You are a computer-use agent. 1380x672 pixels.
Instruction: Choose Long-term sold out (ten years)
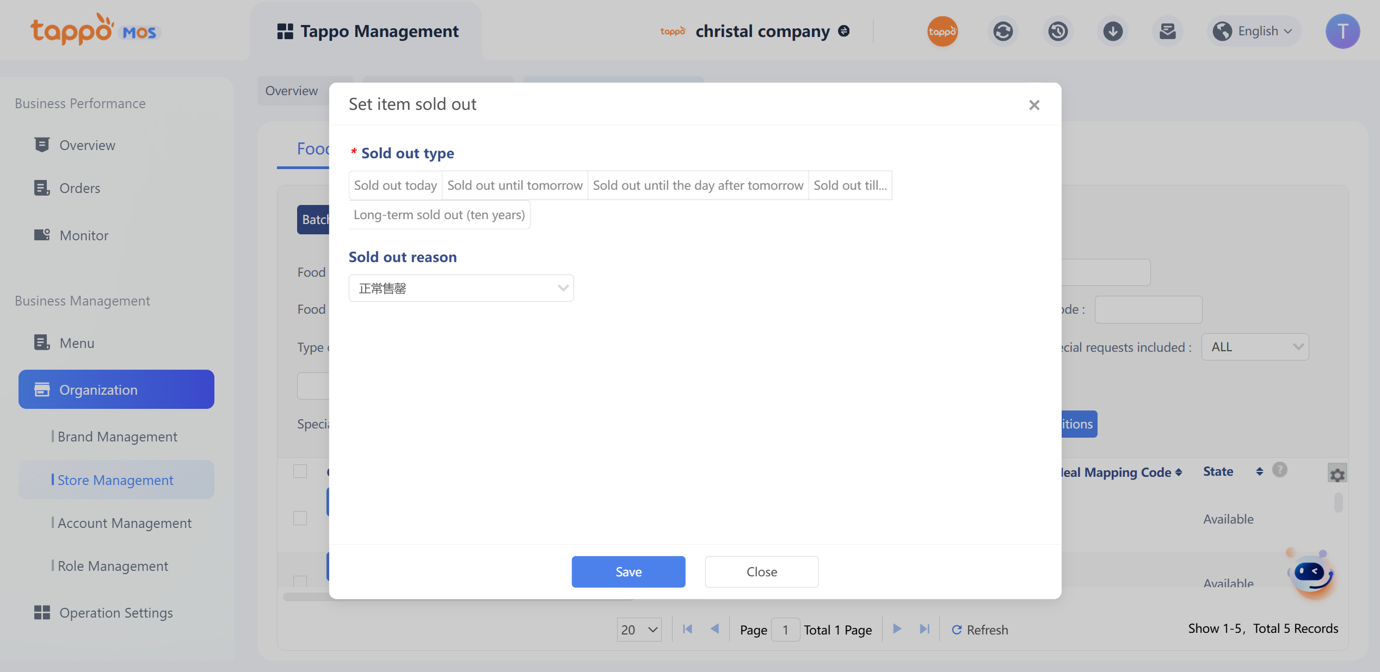pos(439,215)
